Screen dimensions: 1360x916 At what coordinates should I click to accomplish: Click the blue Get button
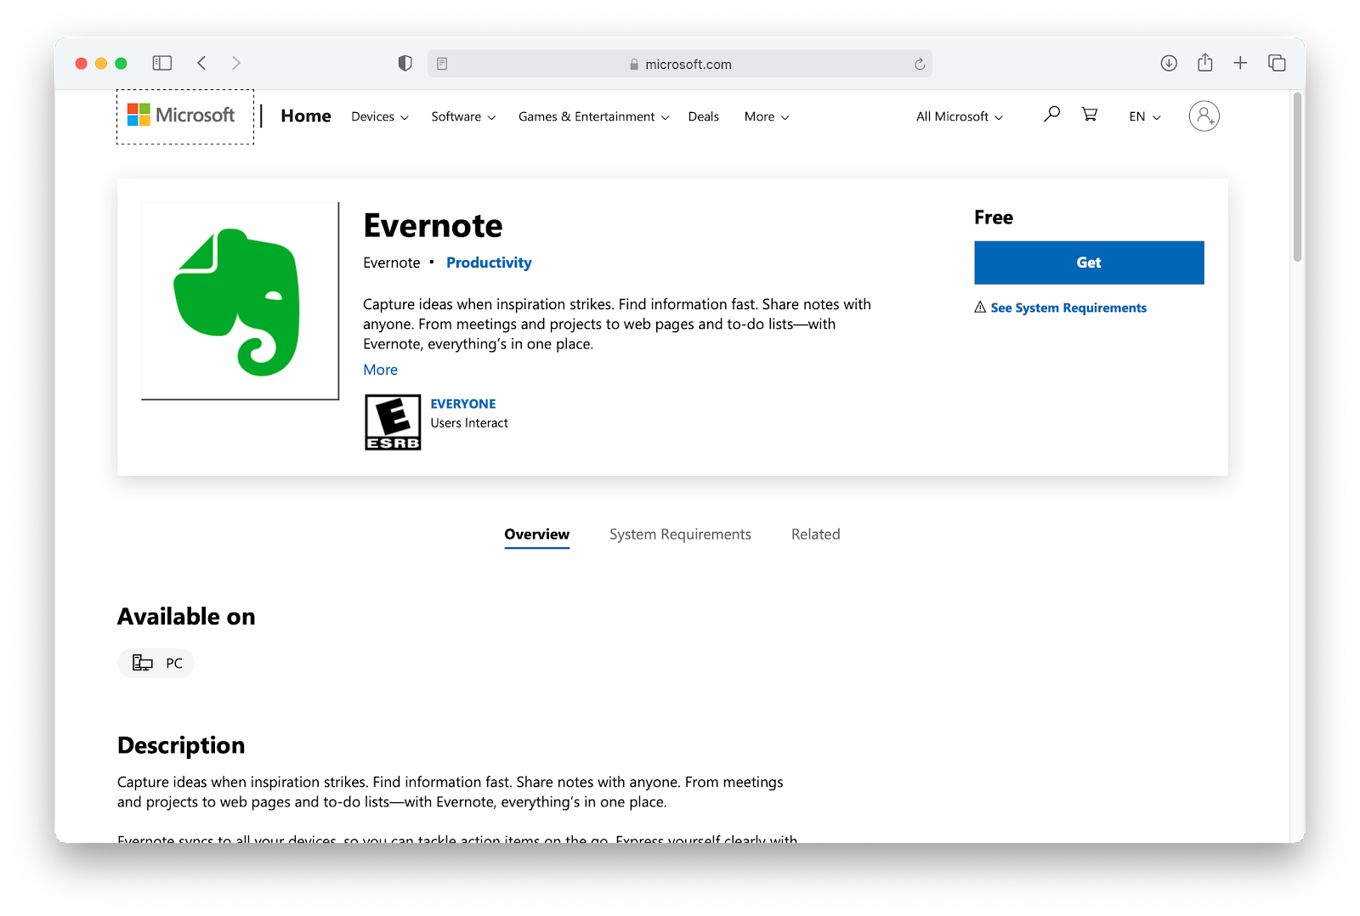[1089, 263]
